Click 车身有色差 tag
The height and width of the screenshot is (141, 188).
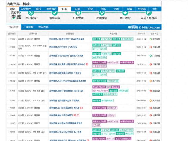click(112, 108)
